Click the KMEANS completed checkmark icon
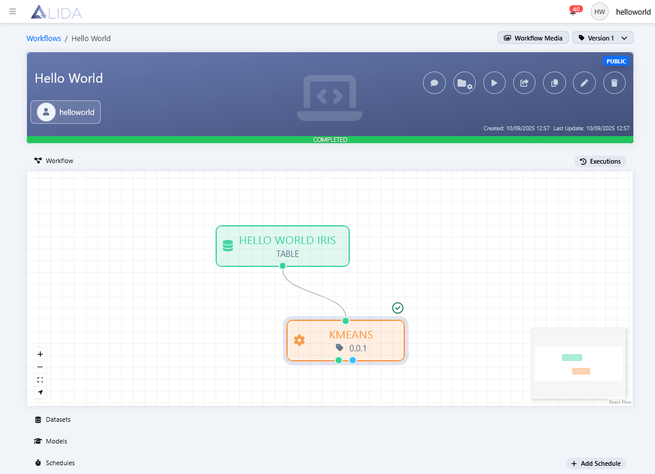This screenshot has width=655, height=474. [398, 308]
